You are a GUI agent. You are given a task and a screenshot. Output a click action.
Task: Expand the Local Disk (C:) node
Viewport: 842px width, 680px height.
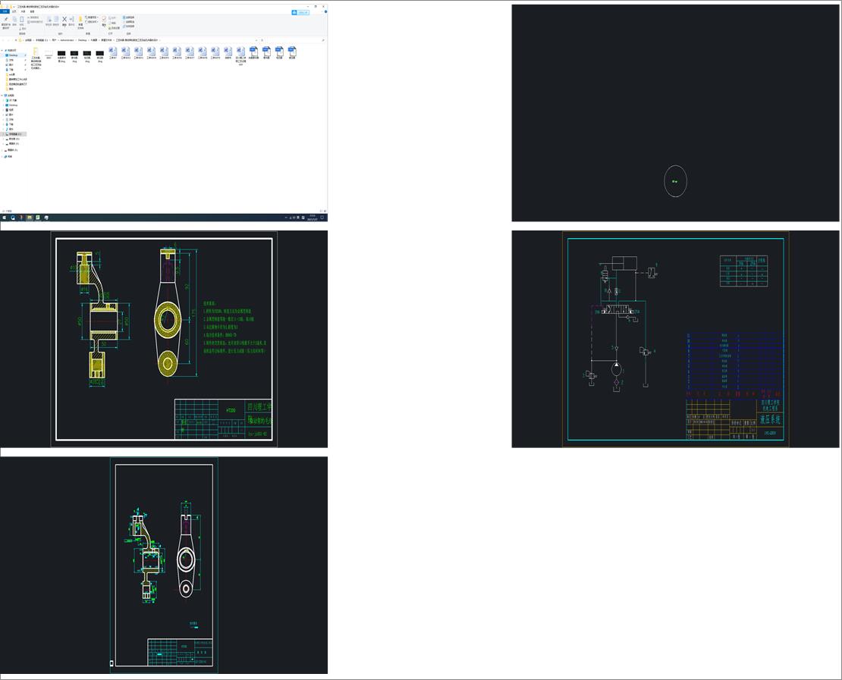pos(3,134)
